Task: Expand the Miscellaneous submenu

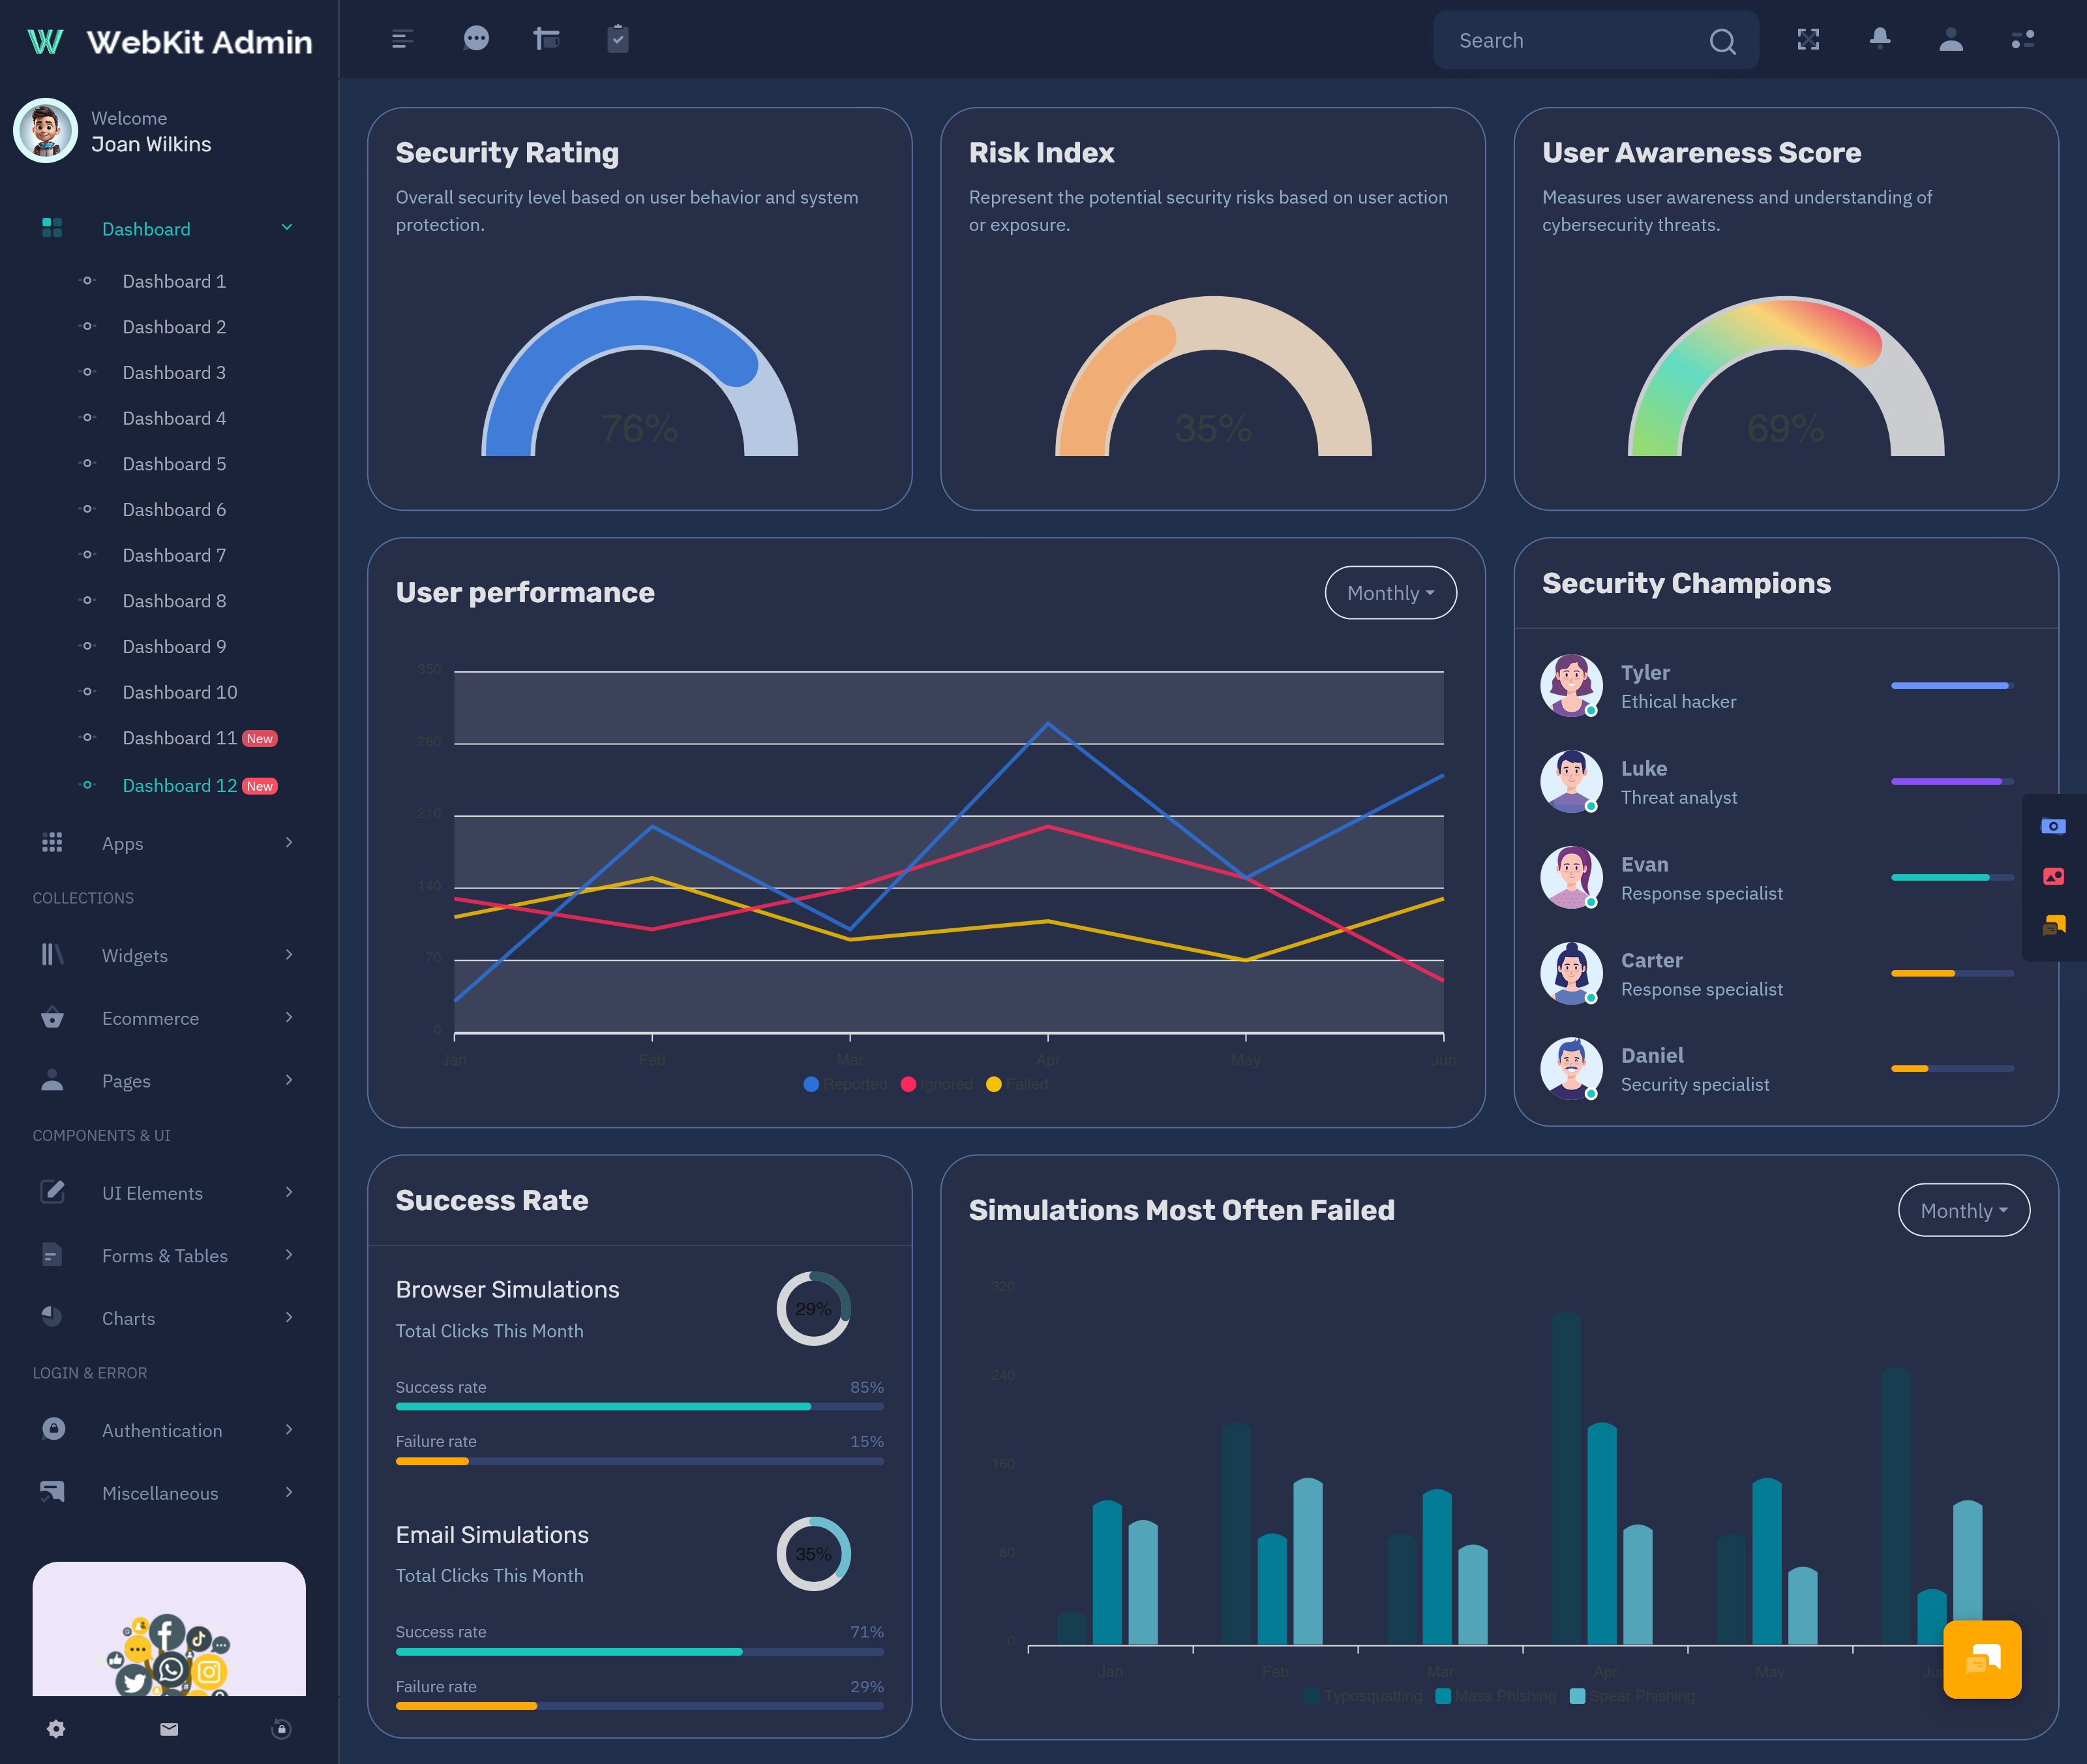Action: pyautogui.click(x=289, y=1492)
